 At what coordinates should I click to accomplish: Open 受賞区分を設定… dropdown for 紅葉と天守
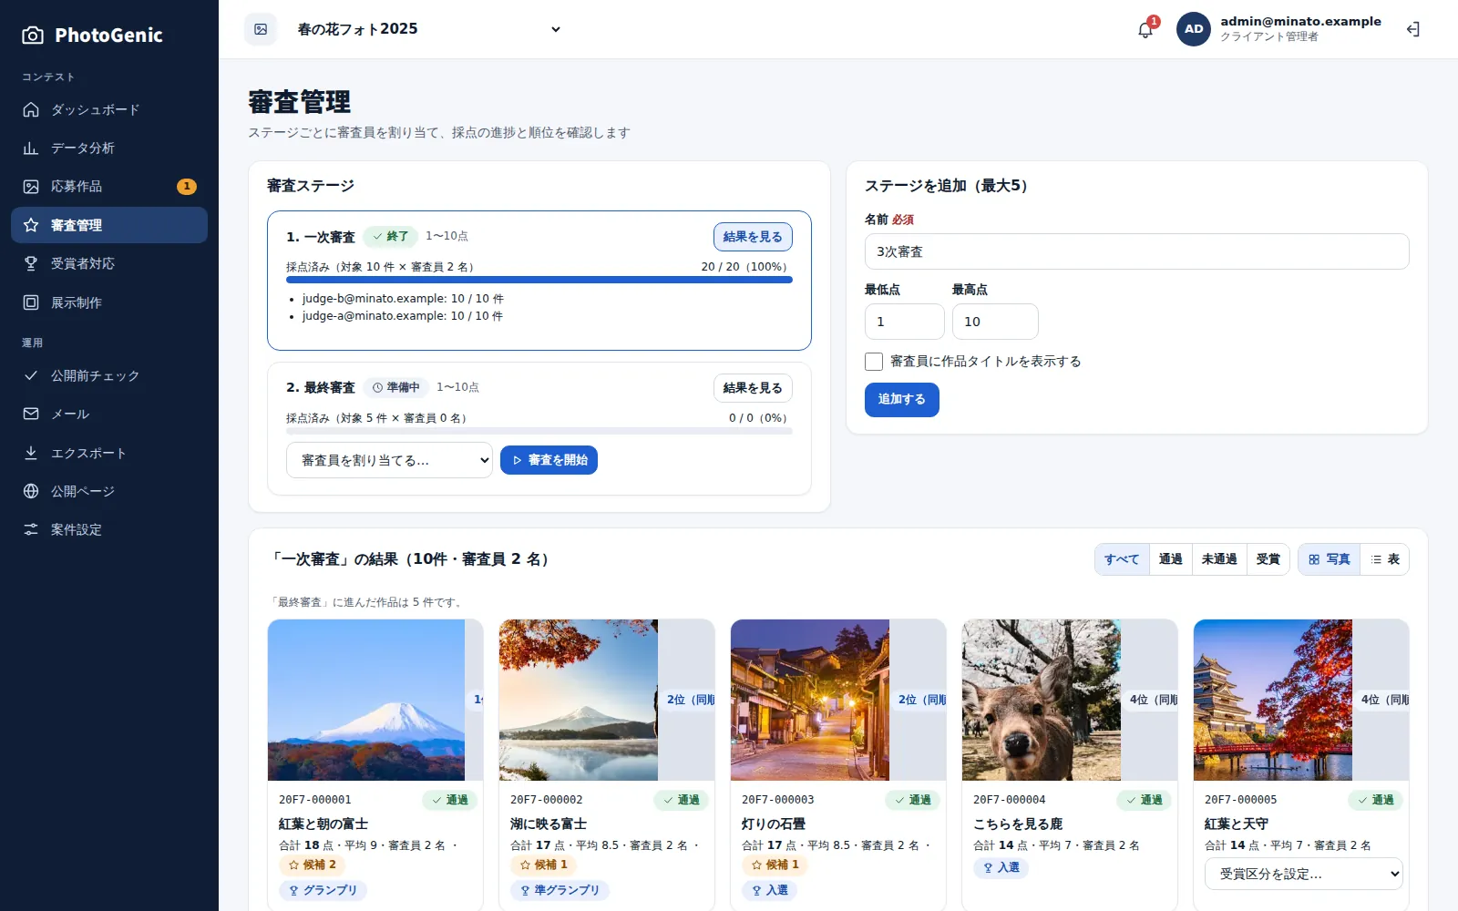(x=1303, y=874)
